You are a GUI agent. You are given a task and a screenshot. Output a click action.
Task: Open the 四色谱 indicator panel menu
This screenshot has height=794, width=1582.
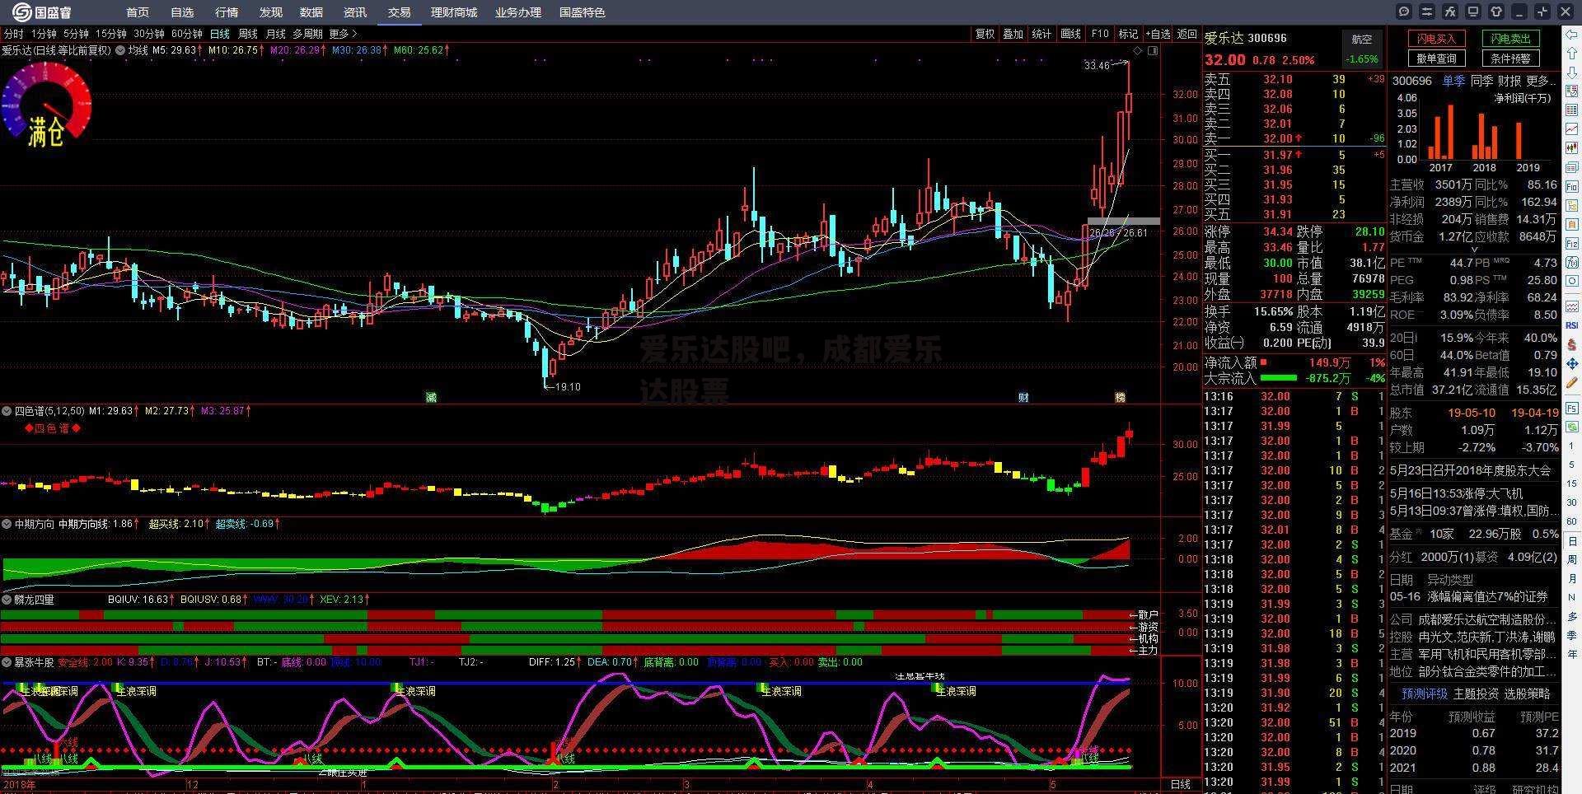coord(7,410)
